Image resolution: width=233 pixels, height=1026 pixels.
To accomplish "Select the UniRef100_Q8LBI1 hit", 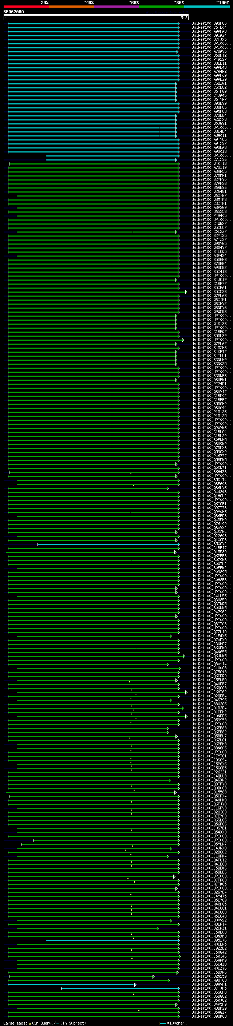I will pyautogui.click(x=209, y=63).
